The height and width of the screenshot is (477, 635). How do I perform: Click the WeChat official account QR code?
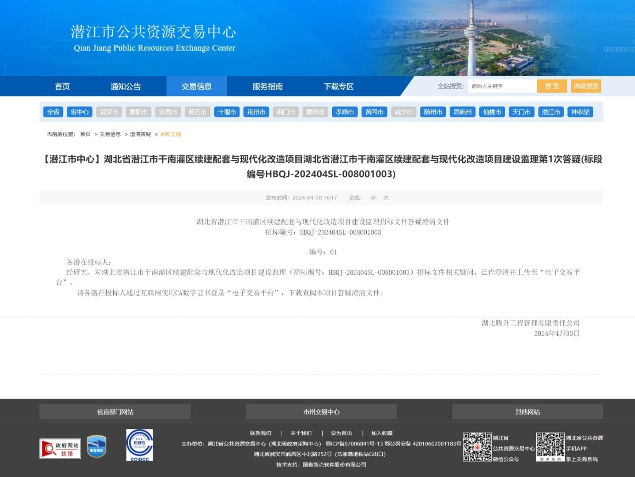[x=477, y=447]
